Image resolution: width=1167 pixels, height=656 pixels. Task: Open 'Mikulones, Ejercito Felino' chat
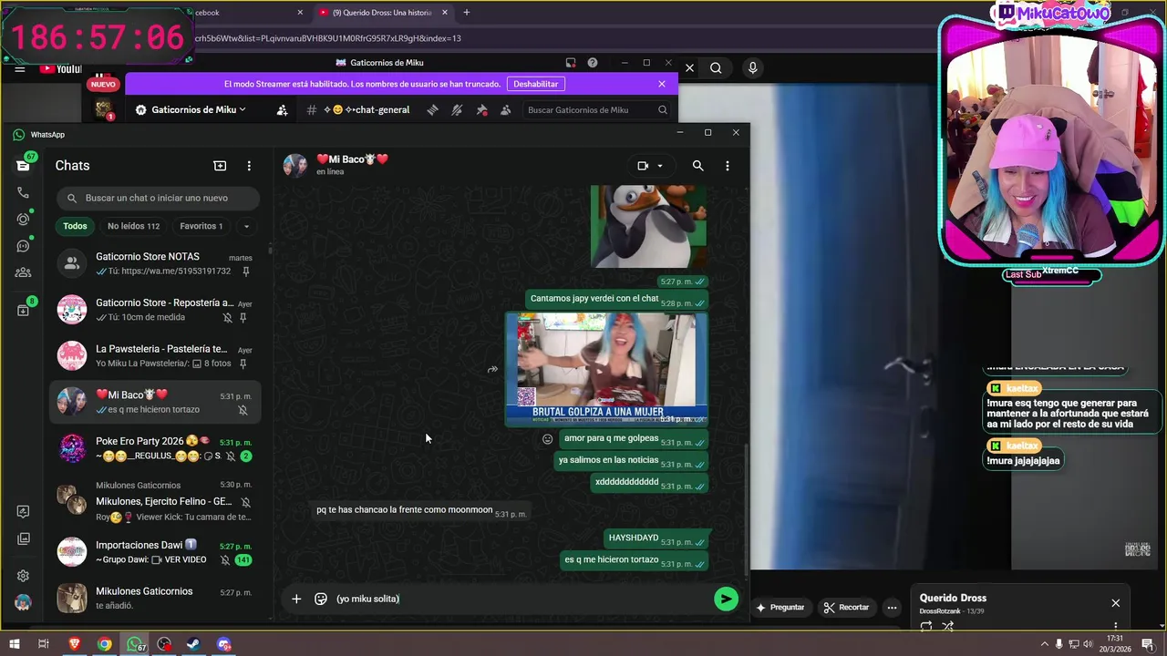click(x=156, y=500)
